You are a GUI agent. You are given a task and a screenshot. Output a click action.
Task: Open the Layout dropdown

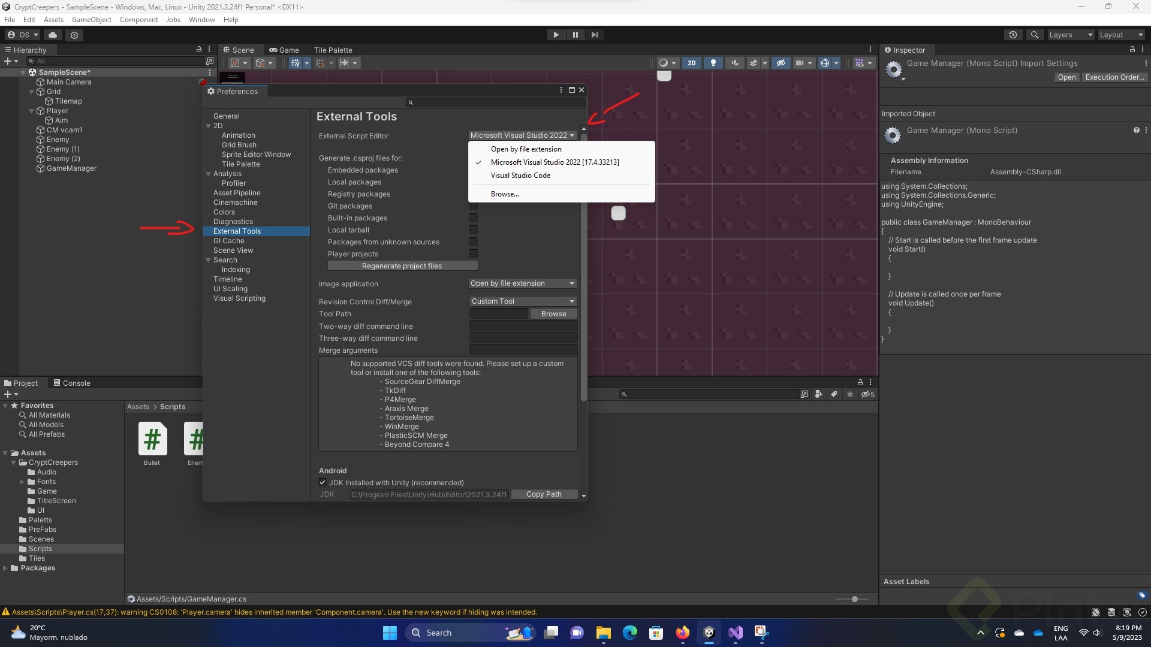pos(1120,35)
